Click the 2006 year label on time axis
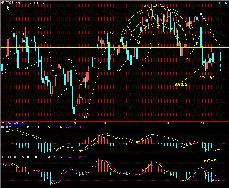The width and height of the screenshot is (229, 188). 203,123
